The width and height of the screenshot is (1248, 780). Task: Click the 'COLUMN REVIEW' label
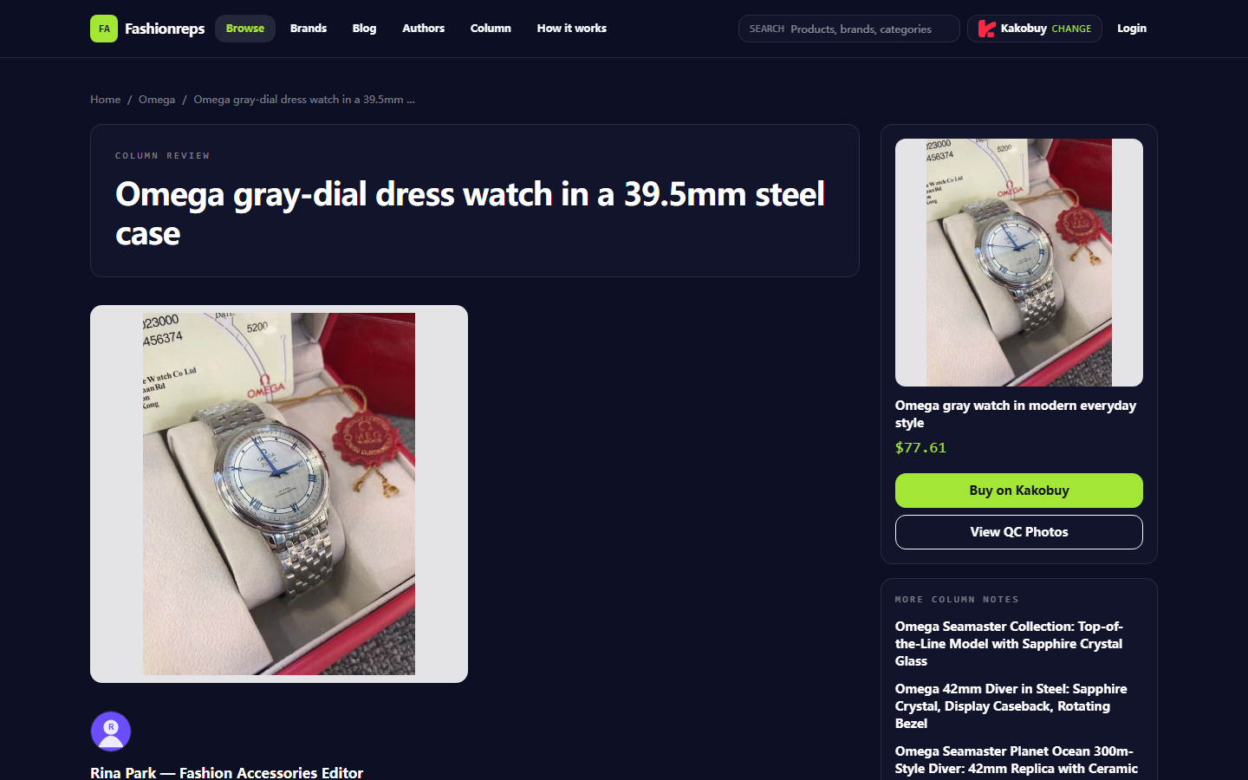click(163, 156)
